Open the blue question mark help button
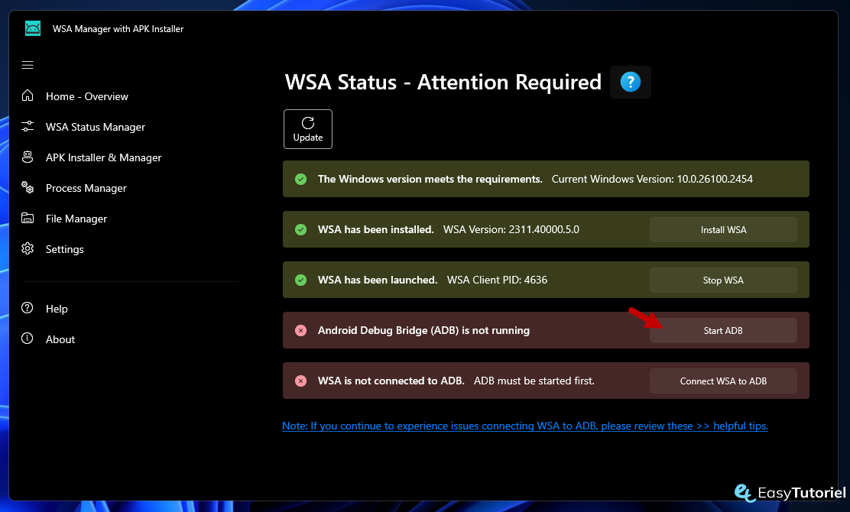Image resolution: width=850 pixels, height=512 pixels. pos(631,83)
